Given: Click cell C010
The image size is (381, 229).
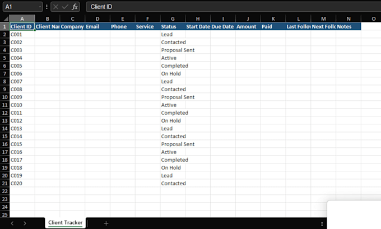Looking at the screenshot, I should (x=22, y=105).
